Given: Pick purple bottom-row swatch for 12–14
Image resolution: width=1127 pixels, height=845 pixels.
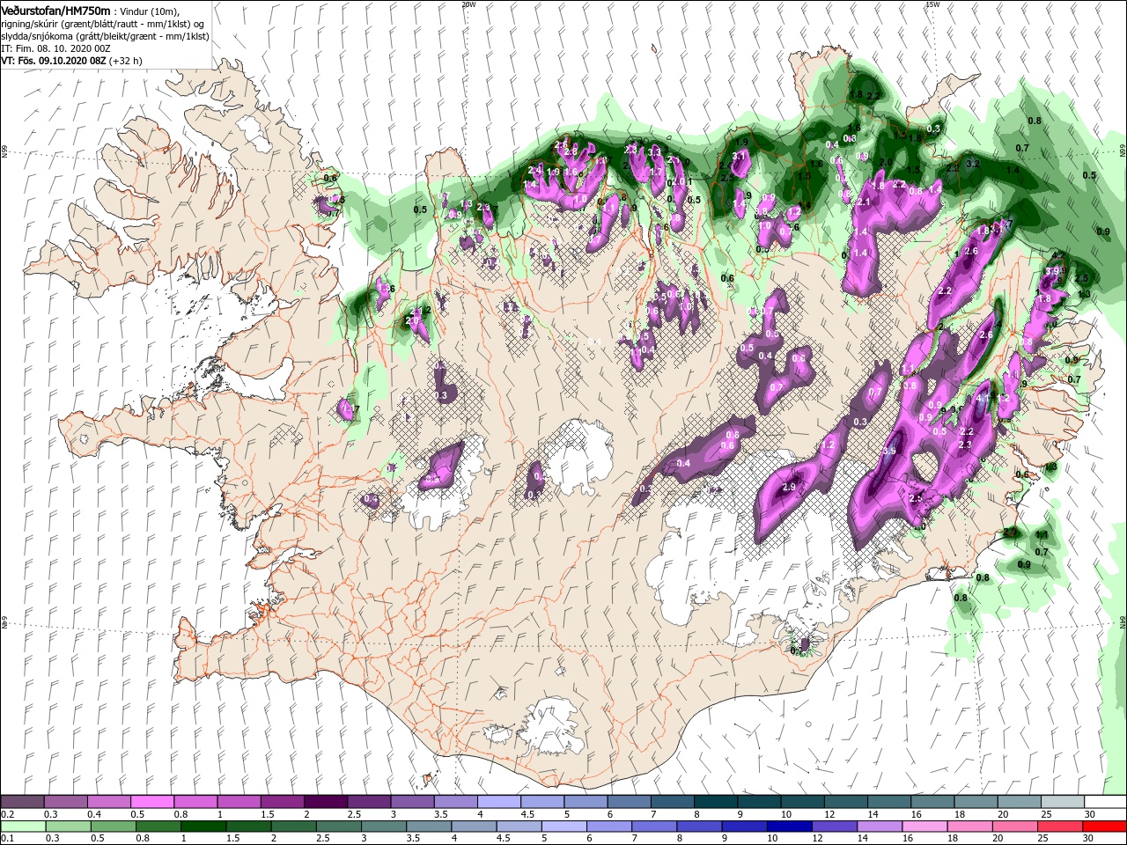Looking at the screenshot, I should pyautogui.click(x=833, y=827).
